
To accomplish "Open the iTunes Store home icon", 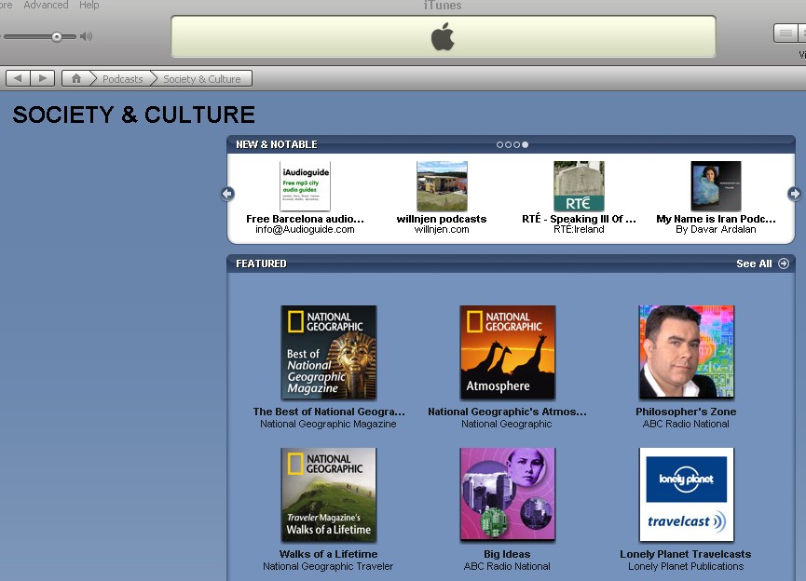I will point(76,78).
